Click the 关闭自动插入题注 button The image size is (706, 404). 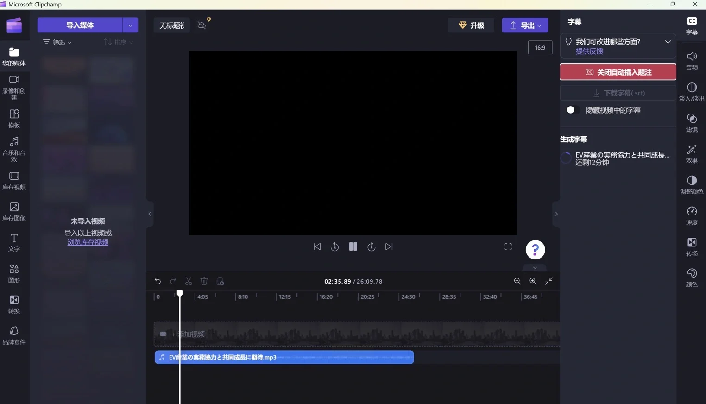pyautogui.click(x=618, y=72)
